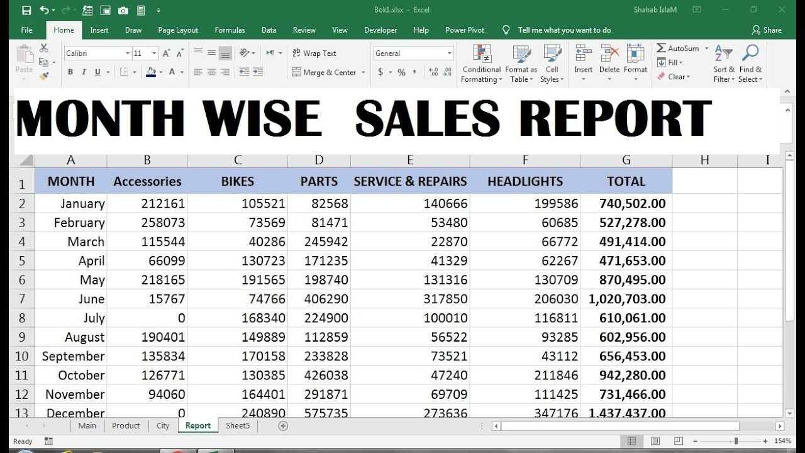Click the Share button
This screenshot has height=453, width=805.
(x=767, y=30)
